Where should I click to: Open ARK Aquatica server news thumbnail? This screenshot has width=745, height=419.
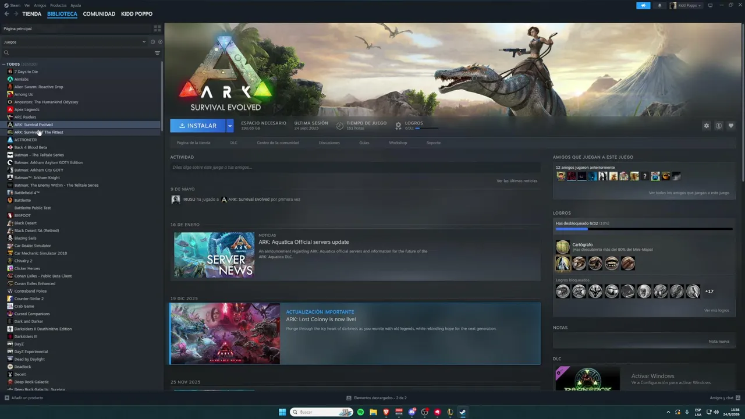(214, 255)
